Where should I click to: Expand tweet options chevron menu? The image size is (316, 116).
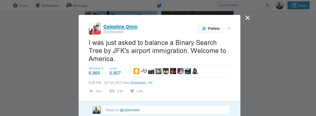click(229, 28)
